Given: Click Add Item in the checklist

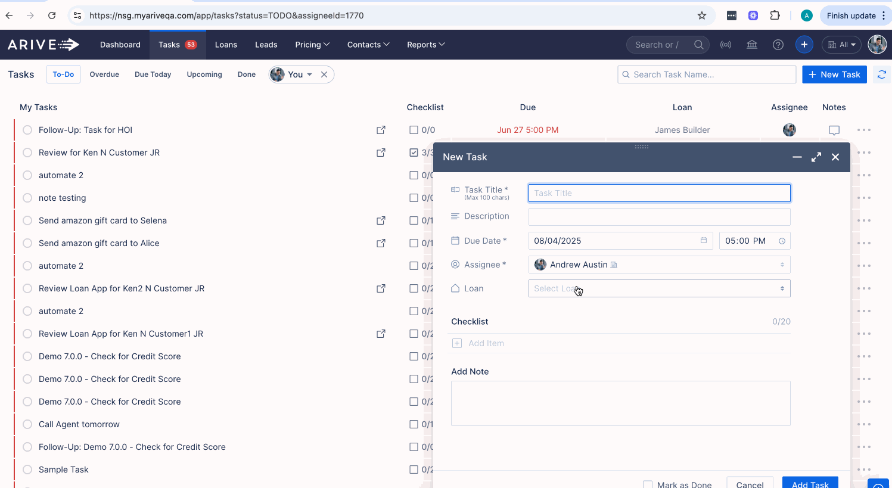Looking at the screenshot, I should (x=486, y=343).
